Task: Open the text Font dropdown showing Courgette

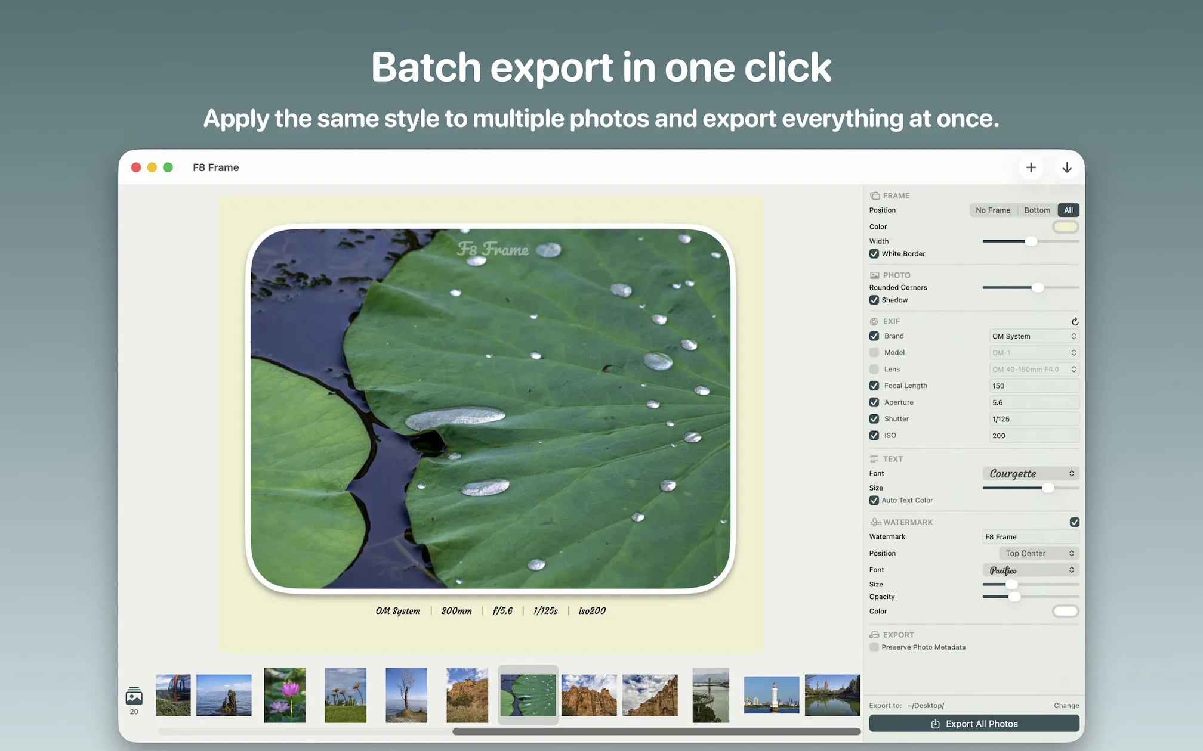Action: pos(1031,474)
